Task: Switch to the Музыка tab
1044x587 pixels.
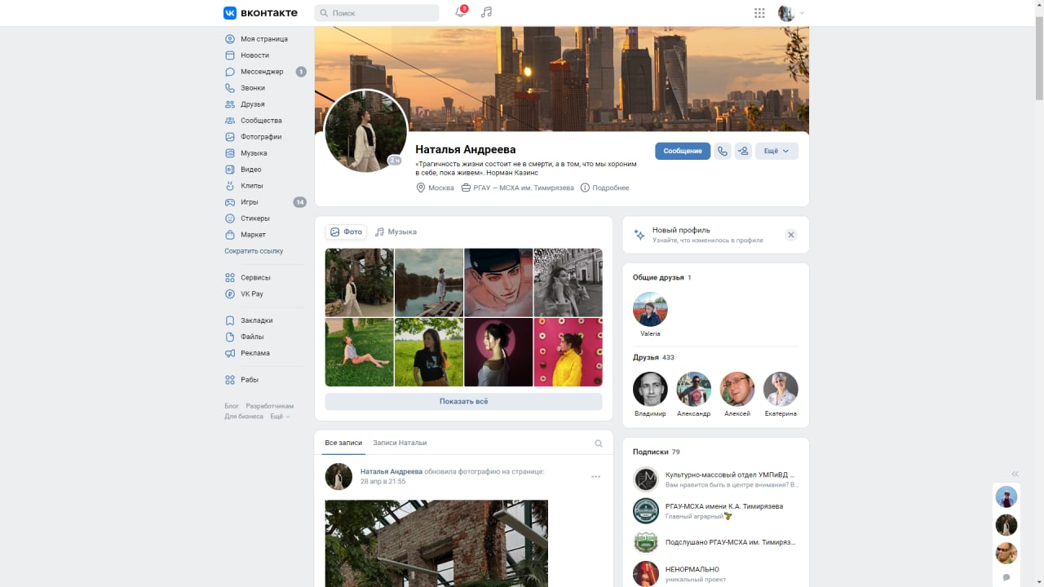Action: tap(396, 232)
